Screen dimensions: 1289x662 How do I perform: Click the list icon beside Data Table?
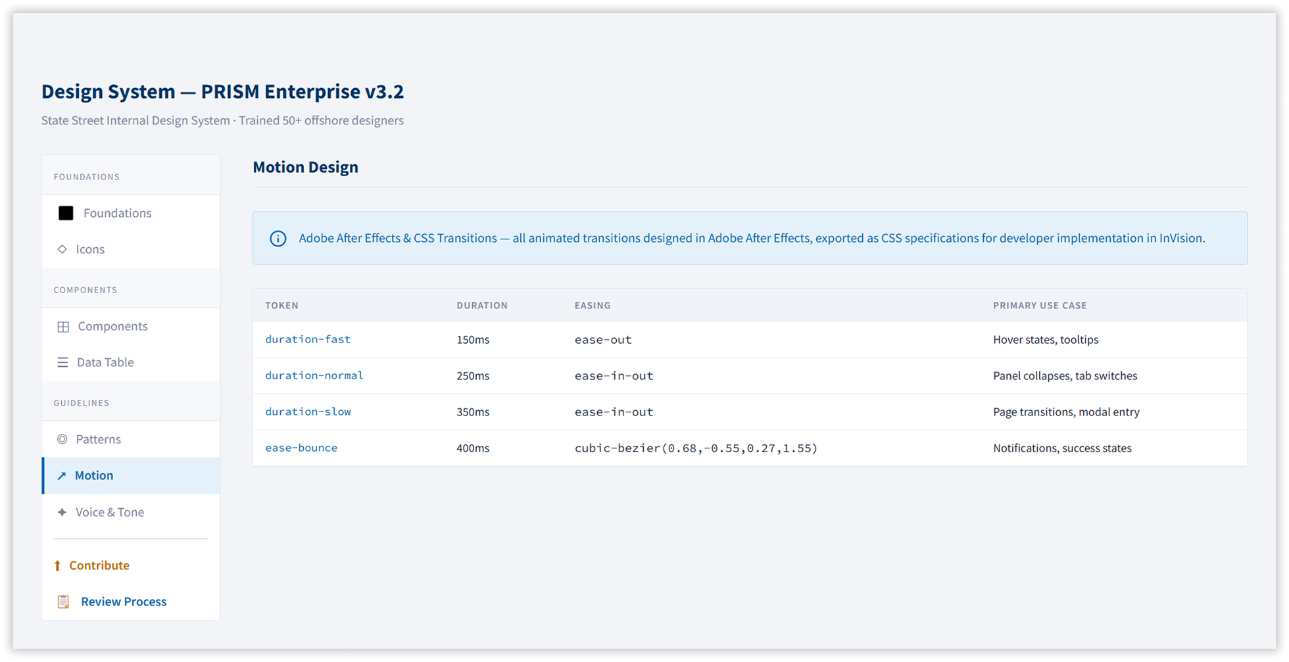click(62, 362)
